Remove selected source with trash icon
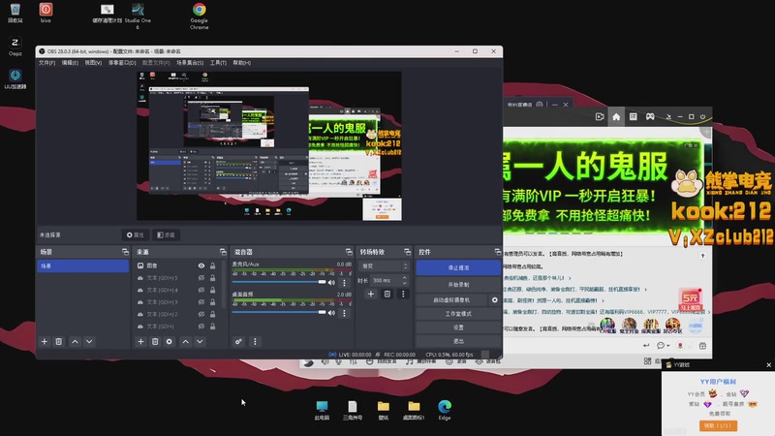This screenshot has height=436, width=775. (155, 342)
